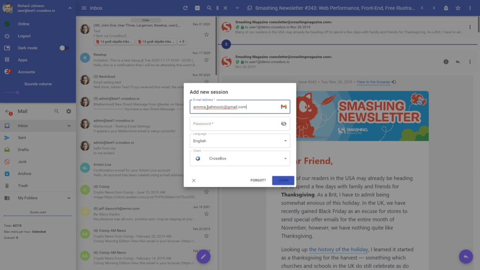This screenshot has width=480, height=270.
Task: Click the Gmail icon in e-mail field
Action: tap(284, 107)
